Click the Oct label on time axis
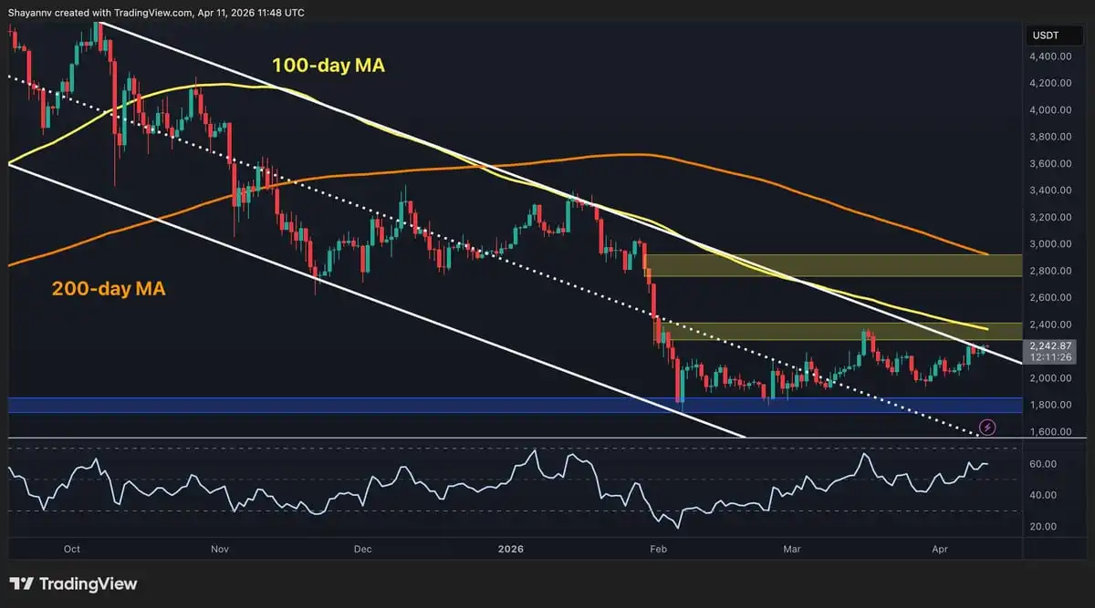The width and height of the screenshot is (1095, 608). point(73,550)
